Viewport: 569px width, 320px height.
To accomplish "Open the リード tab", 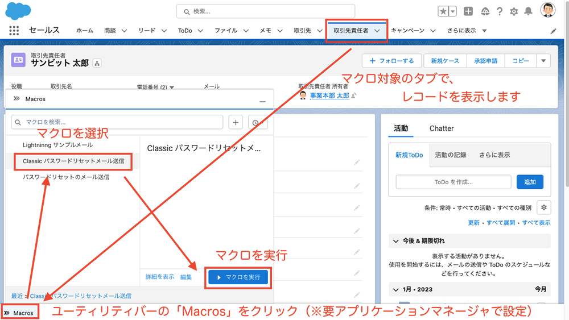I will click(147, 31).
